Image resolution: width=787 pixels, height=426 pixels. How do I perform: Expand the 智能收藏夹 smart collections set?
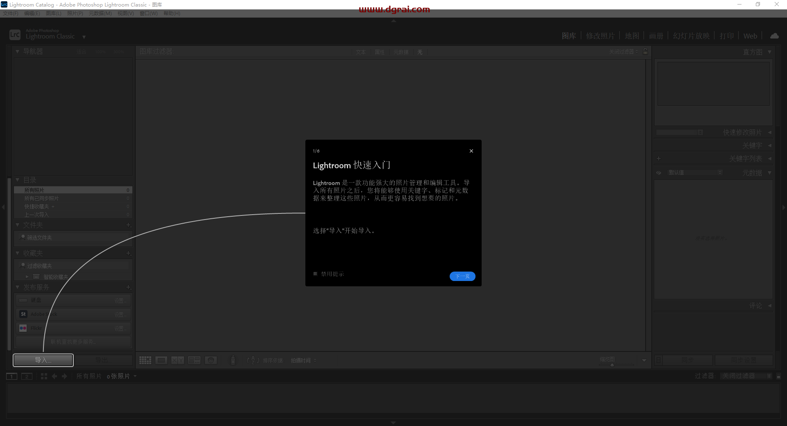(x=27, y=277)
